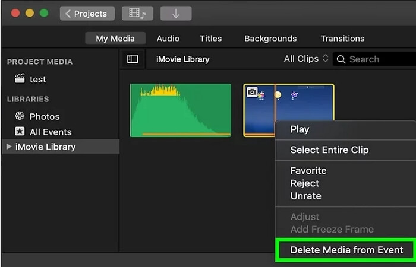Click the Photos flower icon
416x267 pixels.
click(x=20, y=116)
